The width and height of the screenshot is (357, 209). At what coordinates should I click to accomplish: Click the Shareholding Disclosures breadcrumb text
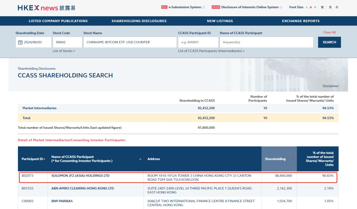tap(37, 68)
